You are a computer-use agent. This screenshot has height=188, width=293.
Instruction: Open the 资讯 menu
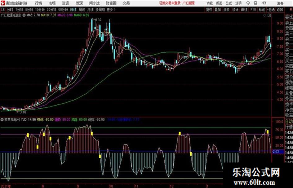[66, 3]
